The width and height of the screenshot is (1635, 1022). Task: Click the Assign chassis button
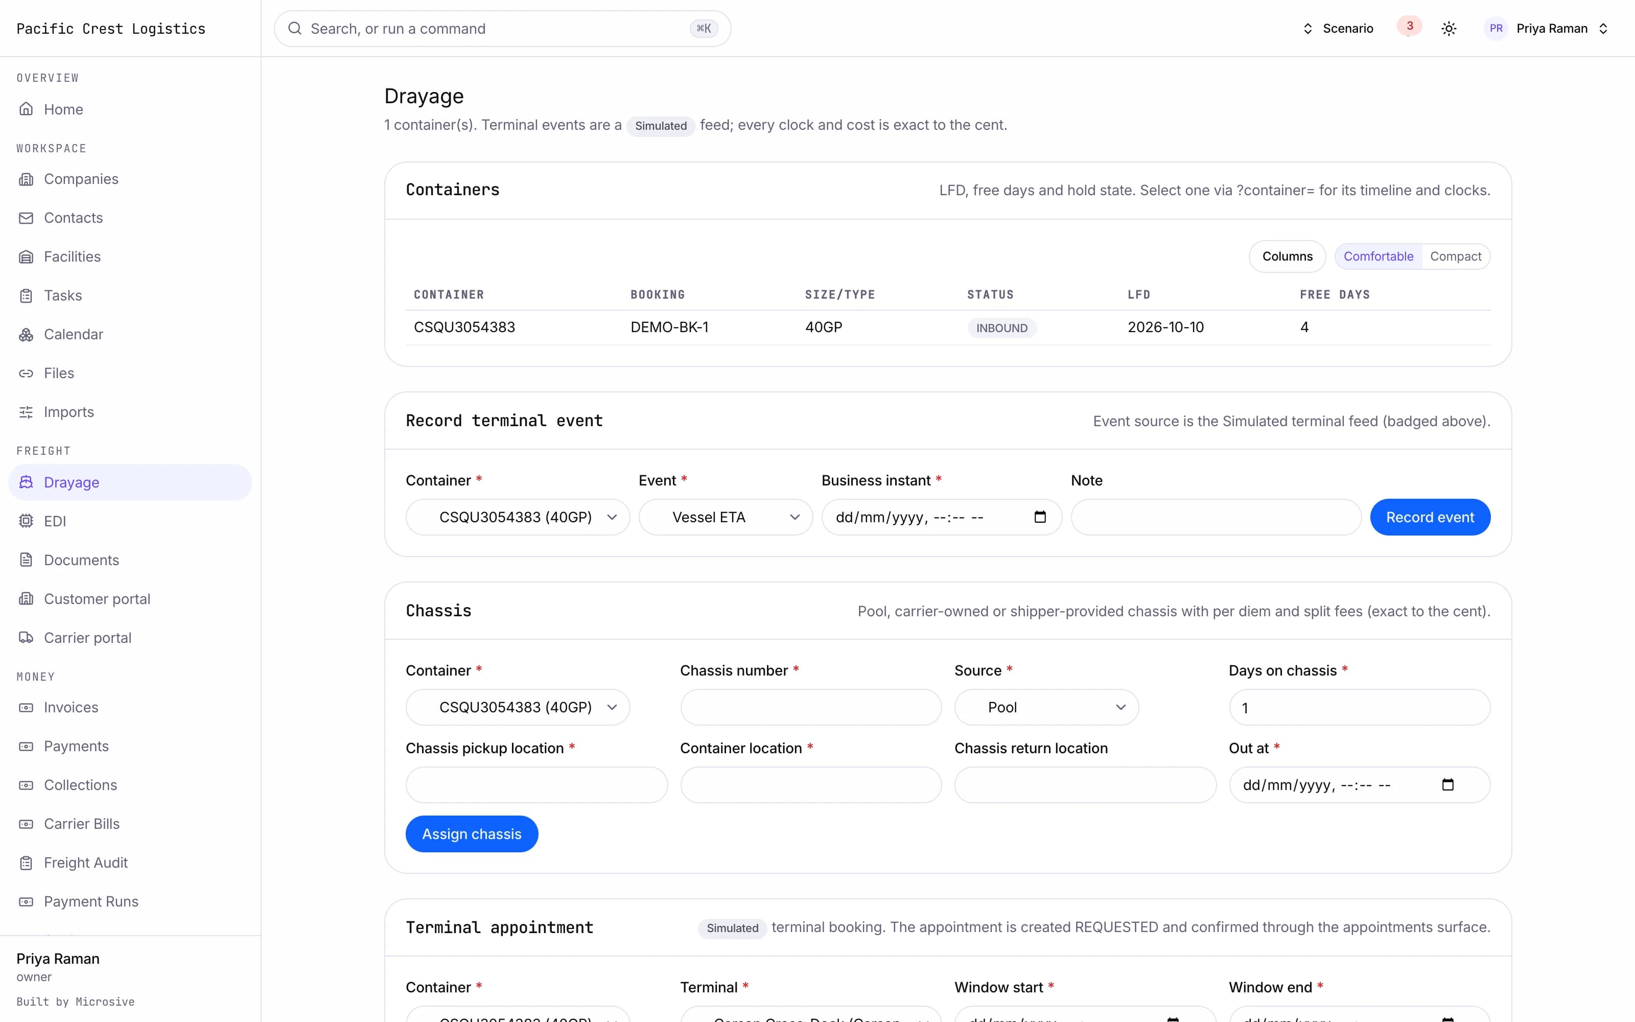click(472, 834)
